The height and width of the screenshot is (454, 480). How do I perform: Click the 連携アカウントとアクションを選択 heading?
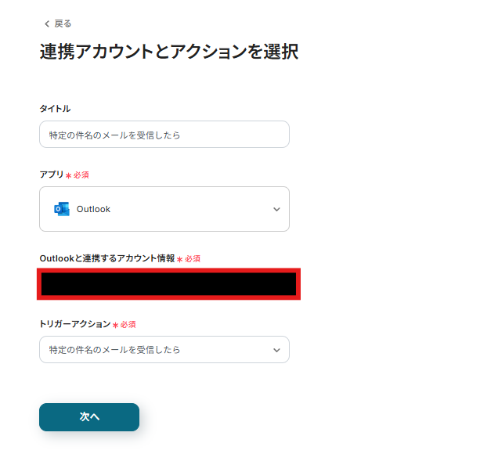coord(168,52)
